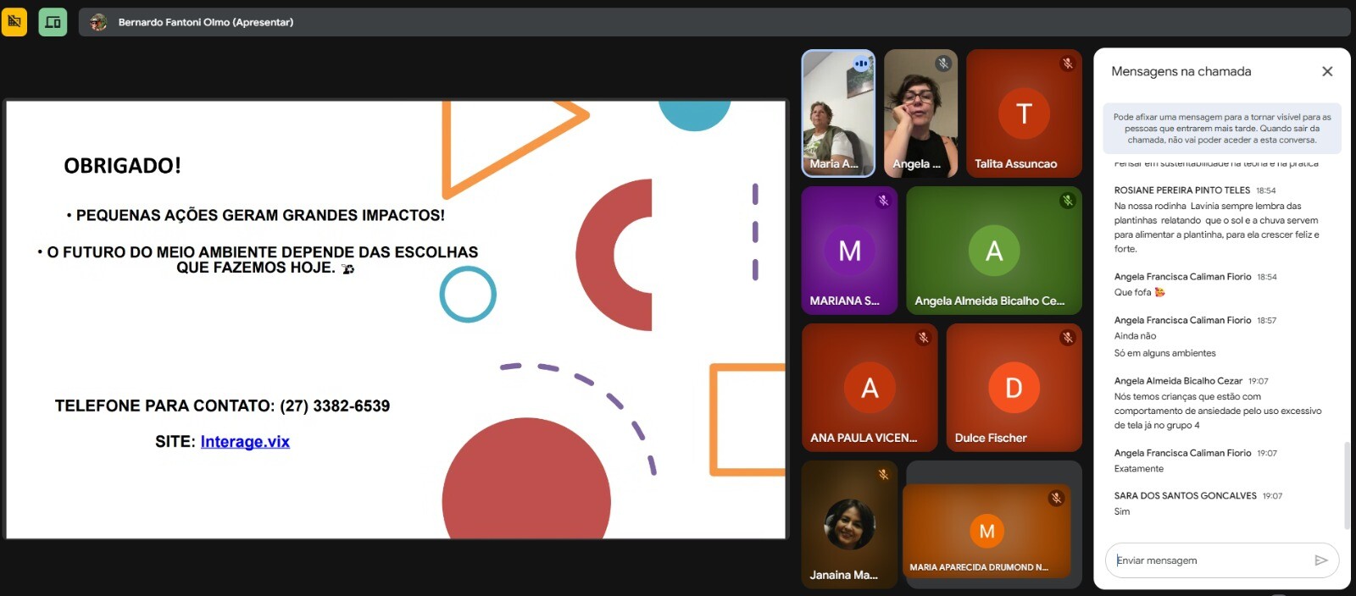Click the slide text 'TELEFONE PARA CONTATO: (27) 3382-6539'
This screenshot has height=596, width=1356.
click(x=222, y=406)
